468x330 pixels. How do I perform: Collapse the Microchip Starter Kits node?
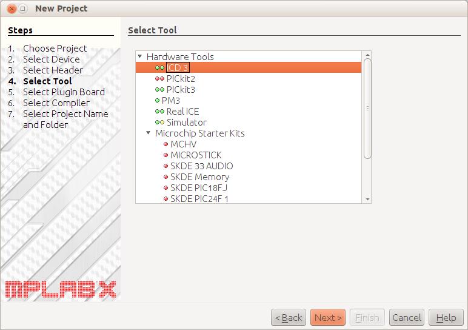(x=149, y=133)
